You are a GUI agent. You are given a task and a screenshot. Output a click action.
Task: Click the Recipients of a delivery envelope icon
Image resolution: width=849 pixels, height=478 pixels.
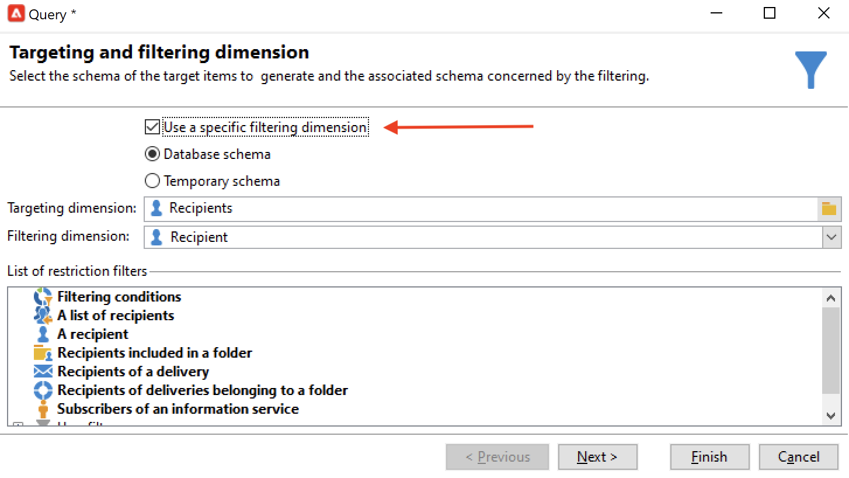[x=43, y=372]
